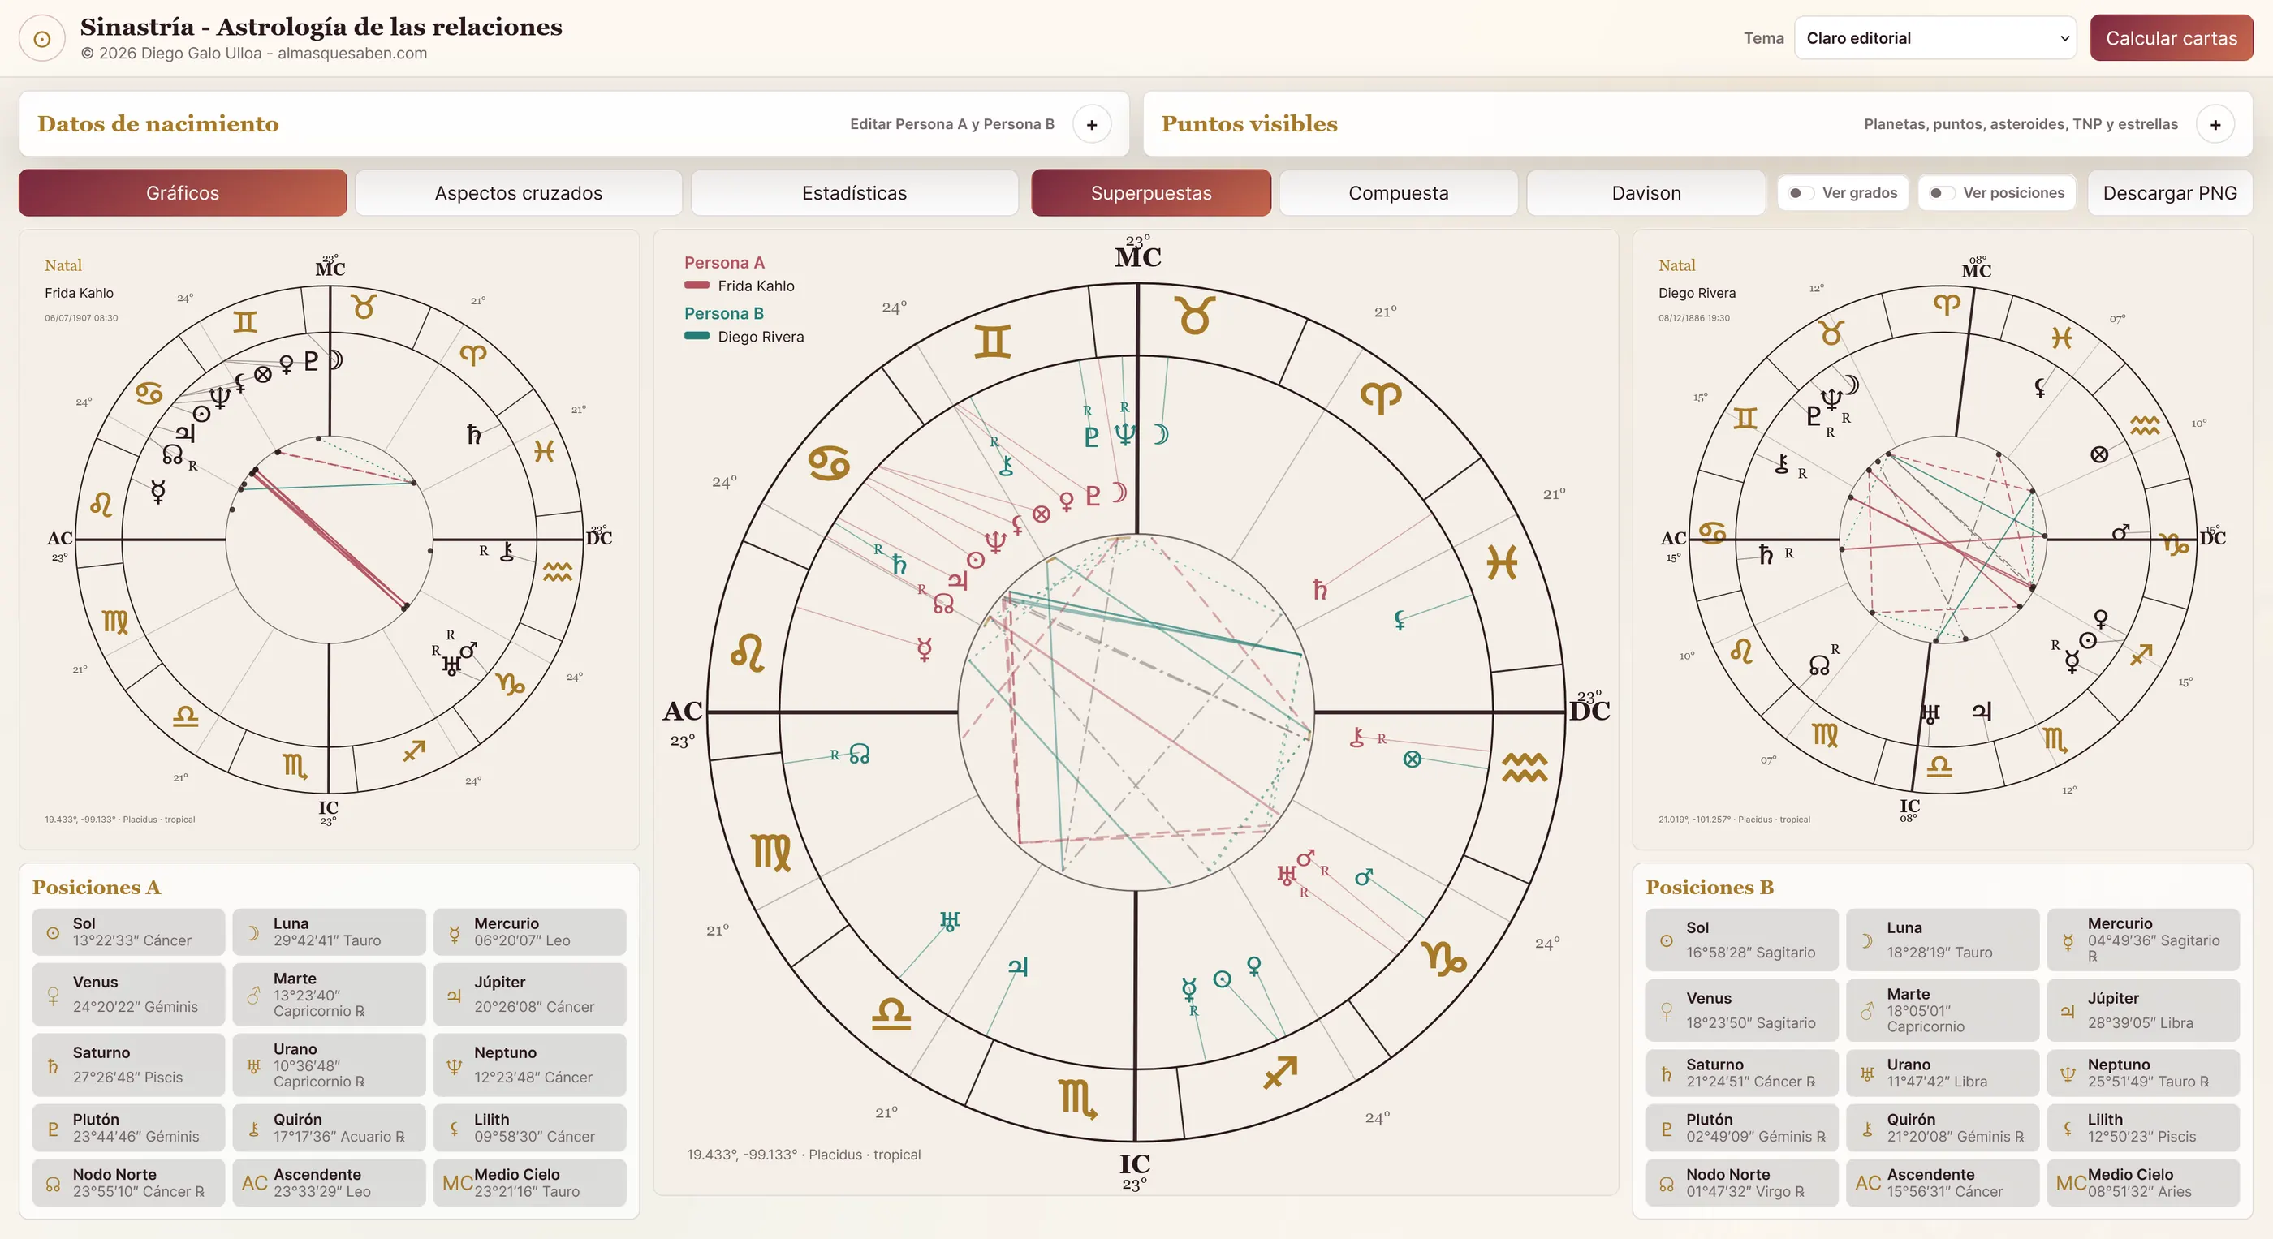Click the Posiciones B heading
This screenshot has height=1239, width=2273.
click(1709, 887)
